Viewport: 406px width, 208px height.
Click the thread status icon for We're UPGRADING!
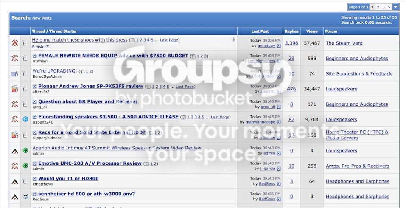point(15,74)
